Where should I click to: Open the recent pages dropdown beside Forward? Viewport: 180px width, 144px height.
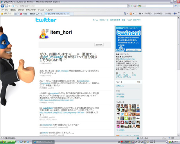point(9,6)
